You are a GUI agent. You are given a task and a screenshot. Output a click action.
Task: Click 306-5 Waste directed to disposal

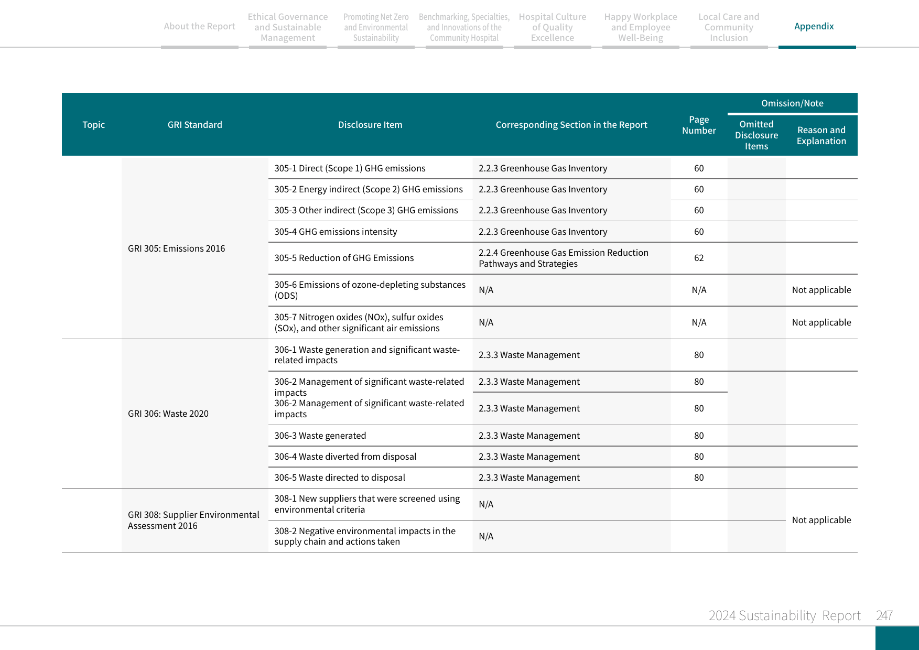pos(340,478)
